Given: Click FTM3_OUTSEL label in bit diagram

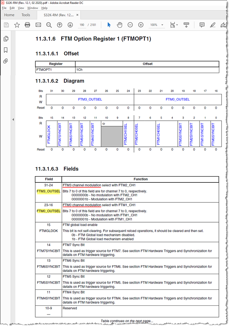Looking at the screenshot, I should pyautogui.click(x=90, y=100).
